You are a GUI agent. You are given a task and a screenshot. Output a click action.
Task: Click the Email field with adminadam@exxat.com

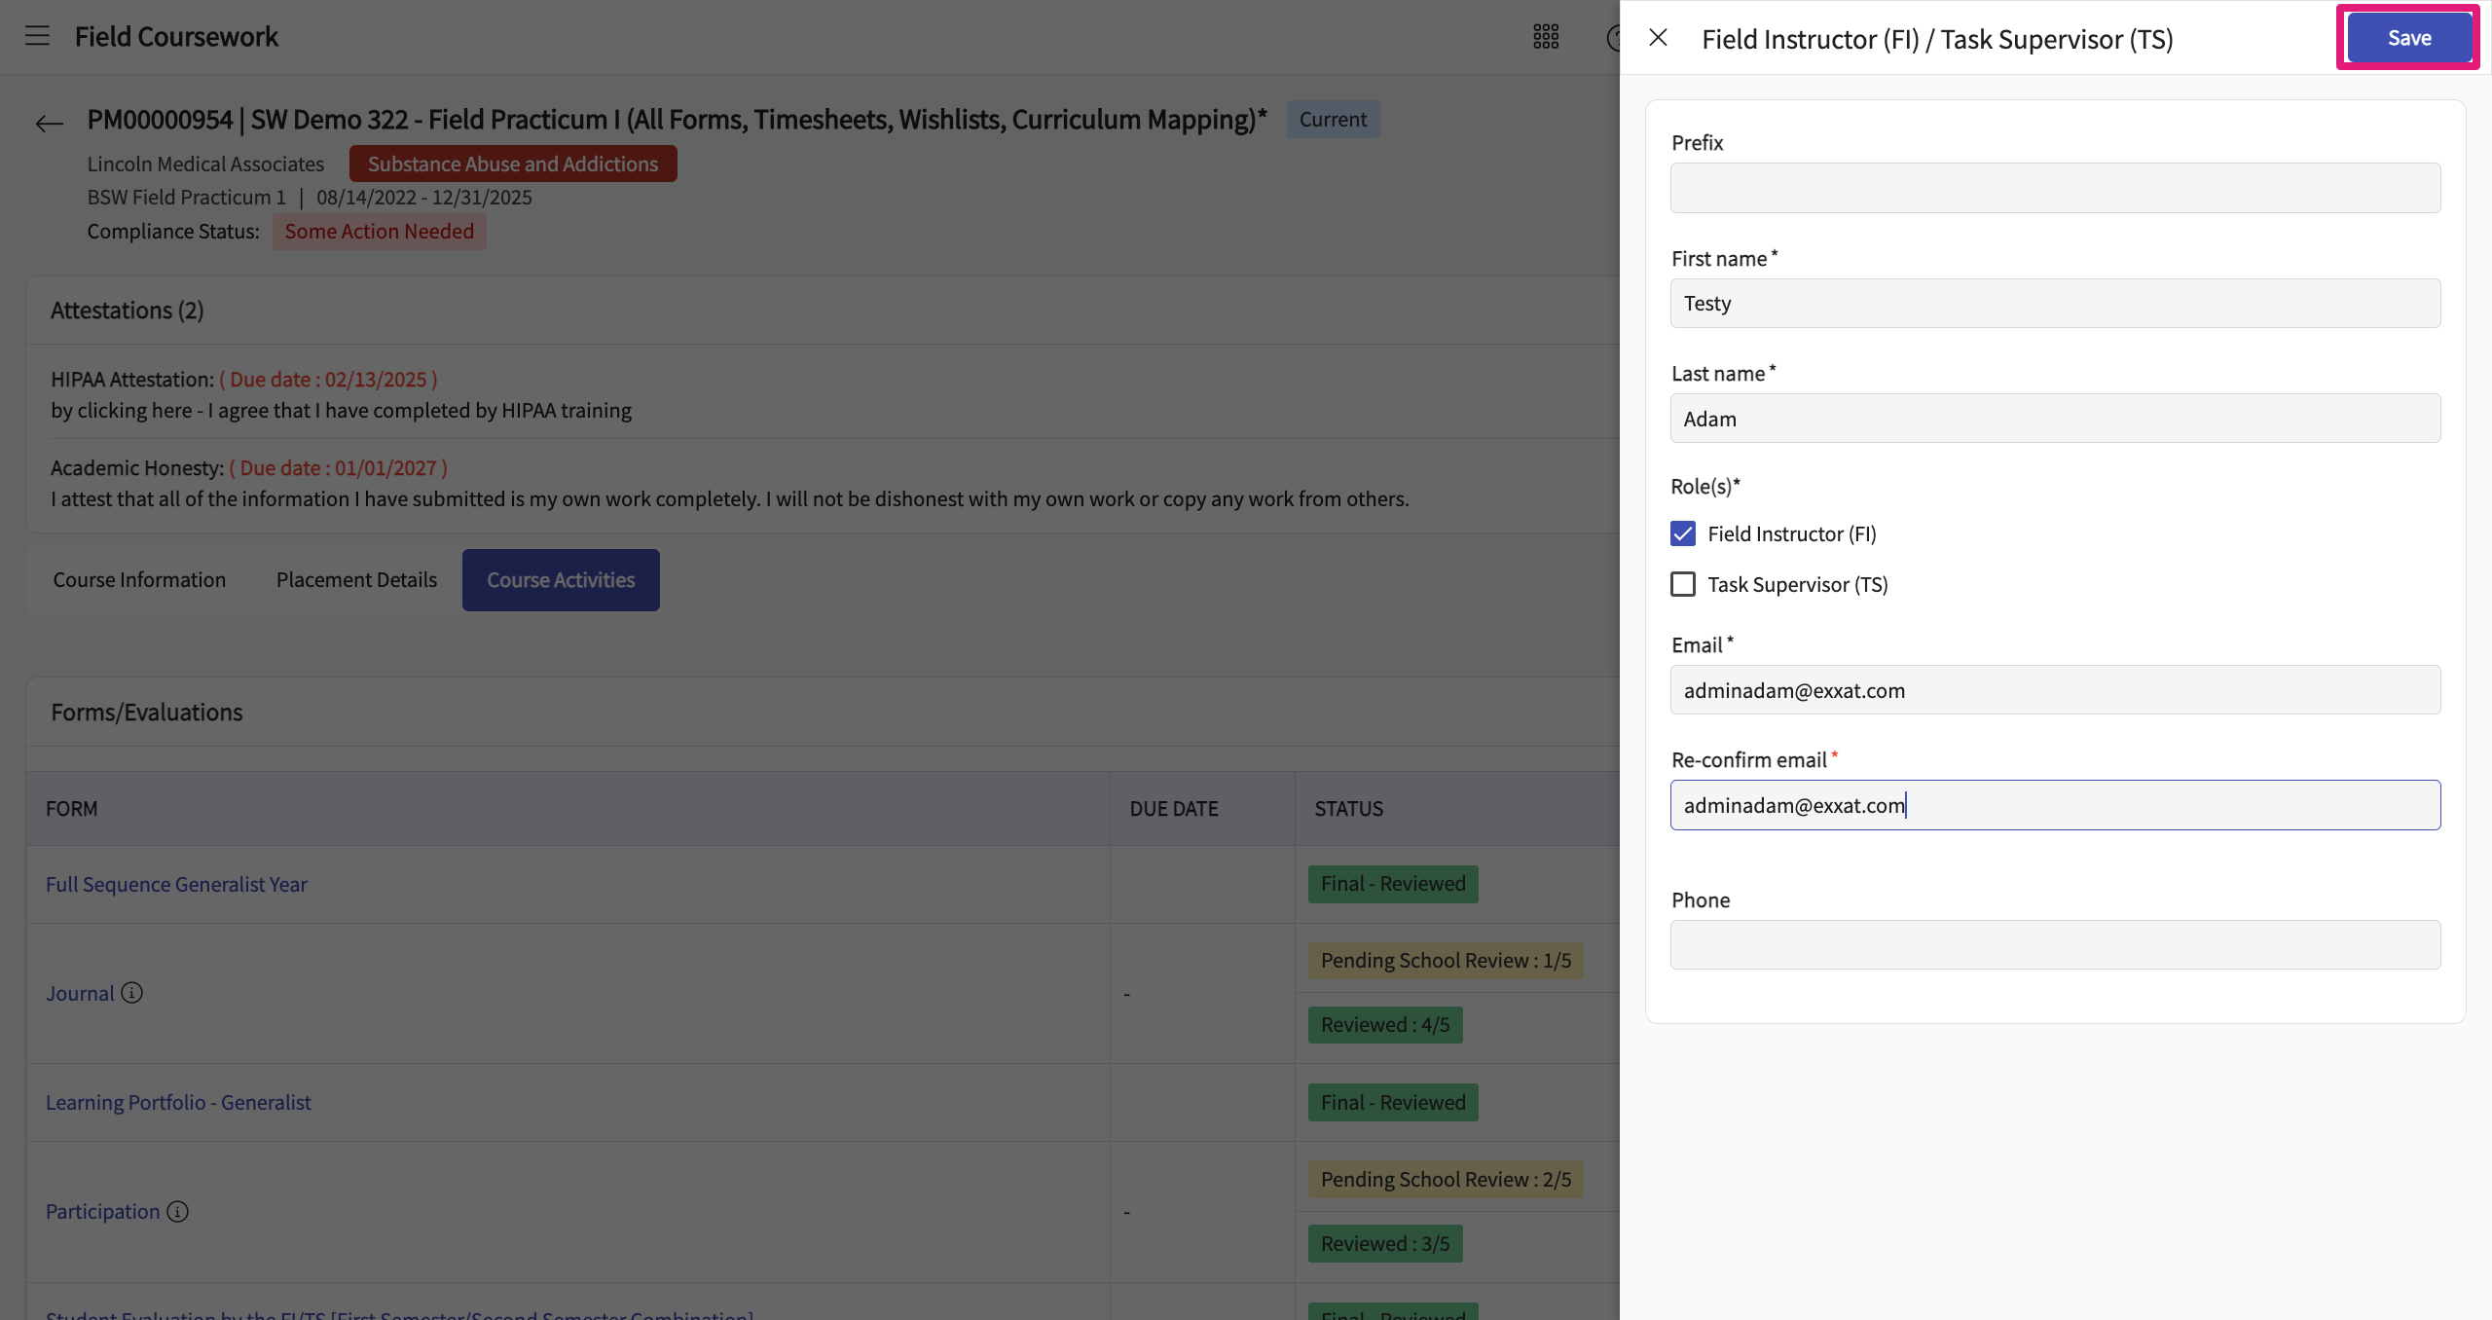click(2055, 690)
